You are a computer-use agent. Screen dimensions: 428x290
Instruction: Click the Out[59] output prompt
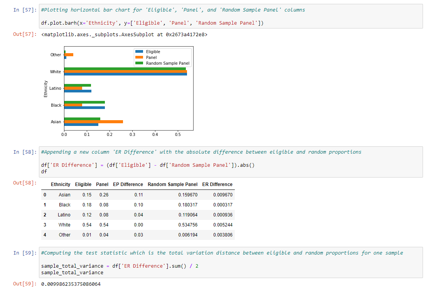point(25,284)
